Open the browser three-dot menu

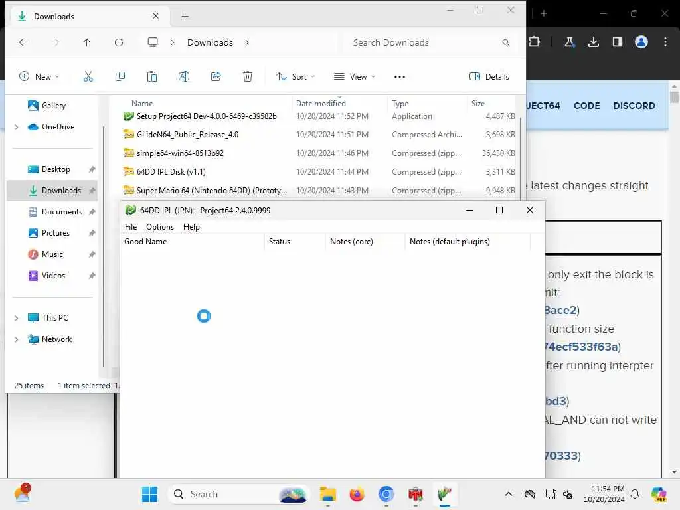665,42
